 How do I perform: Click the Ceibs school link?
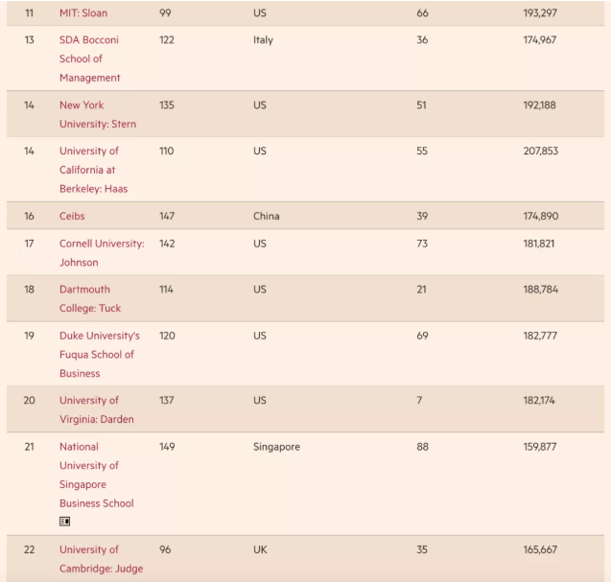(72, 216)
